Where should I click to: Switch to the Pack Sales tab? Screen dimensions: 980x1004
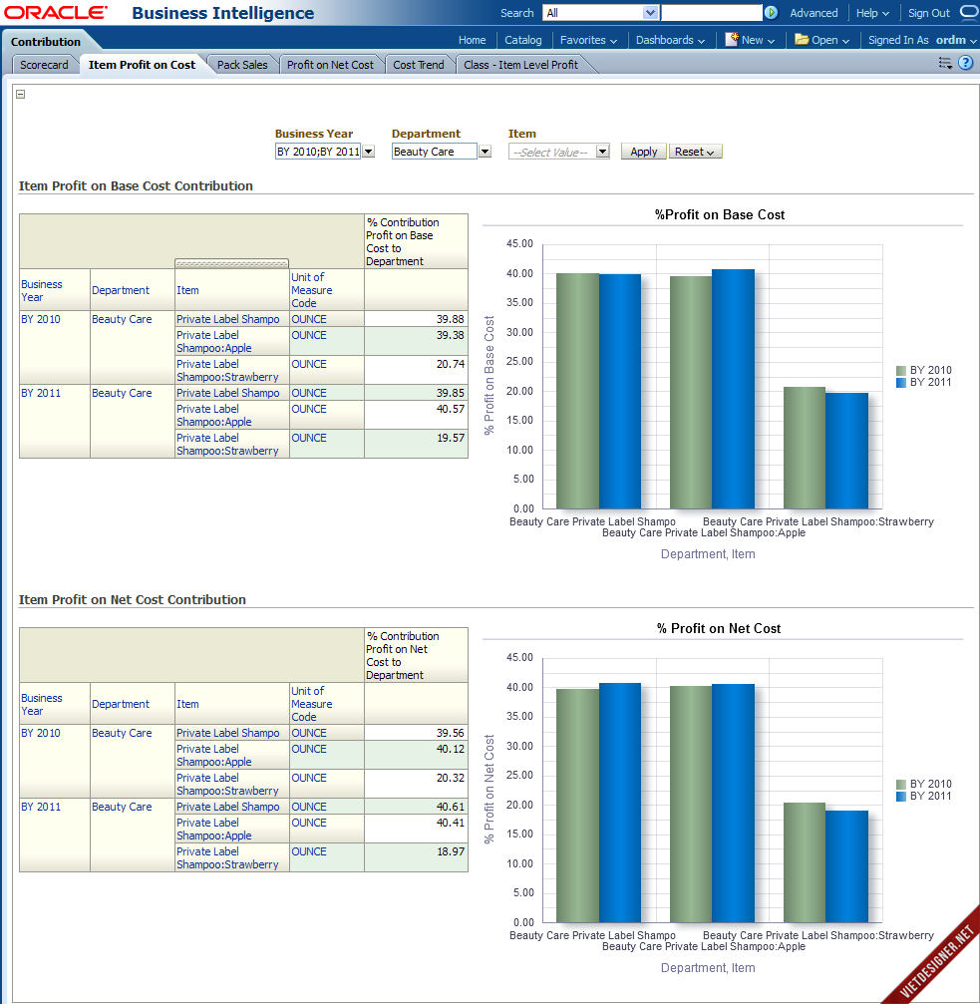(x=242, y=65)
